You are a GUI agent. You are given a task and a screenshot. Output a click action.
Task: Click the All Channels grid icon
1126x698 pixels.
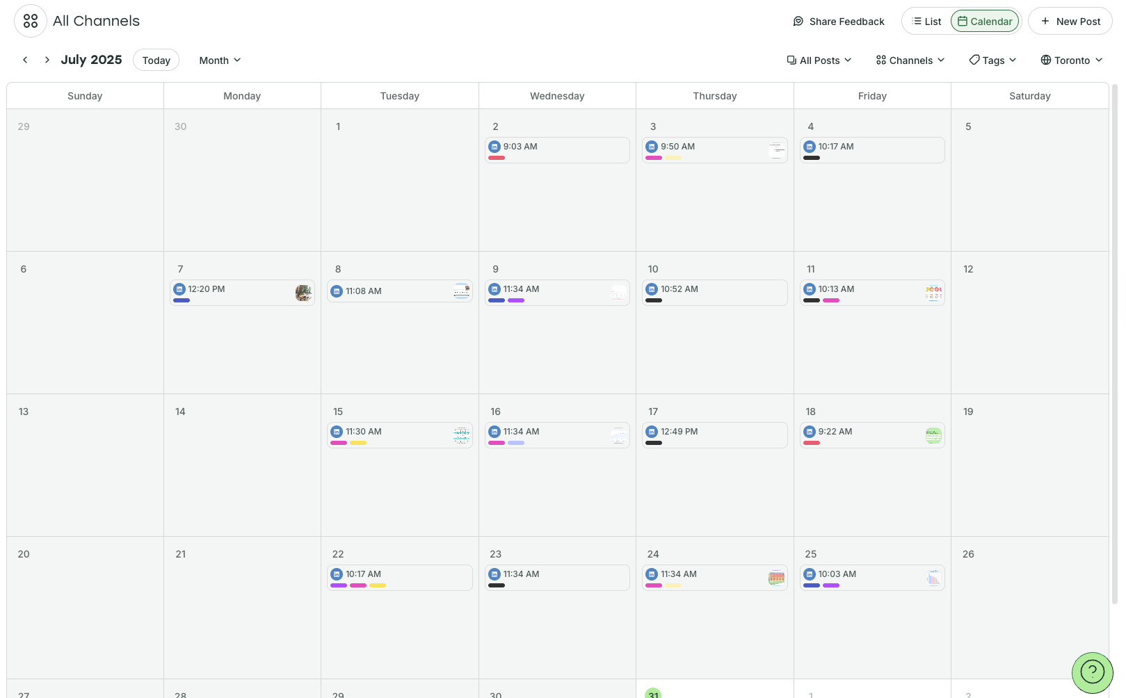(x=30, y=21)
